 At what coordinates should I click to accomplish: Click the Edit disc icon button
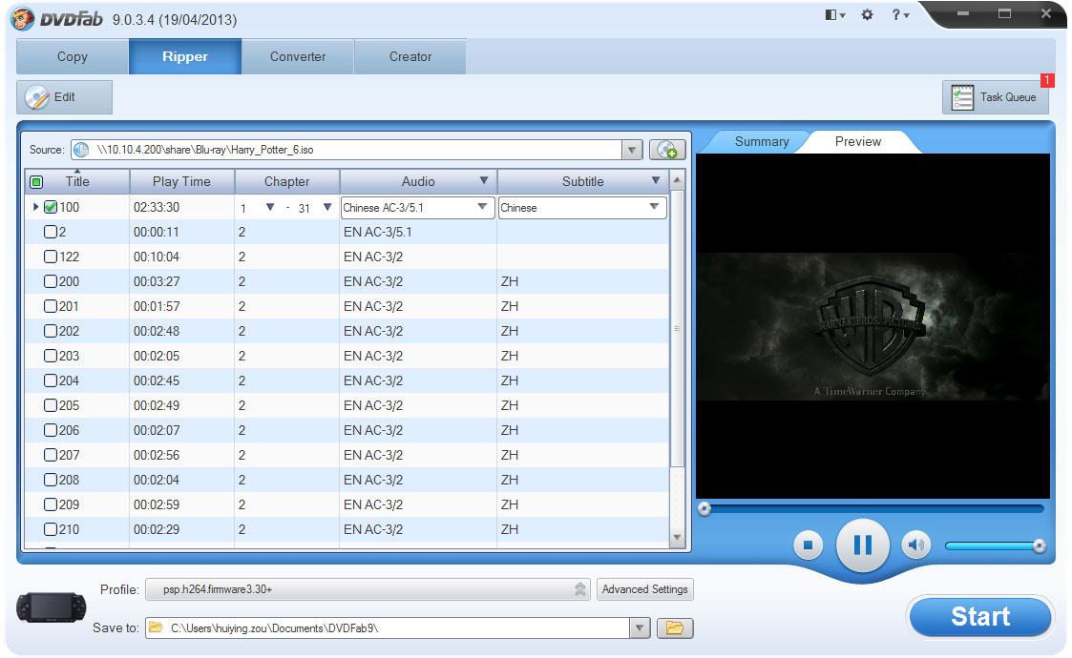[x=64, y=97]
